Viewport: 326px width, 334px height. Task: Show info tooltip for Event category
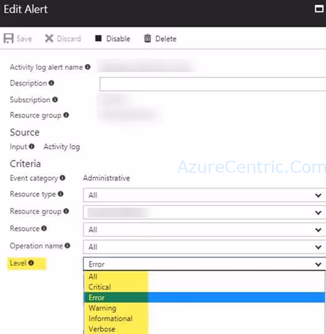[x=62, y=178]
